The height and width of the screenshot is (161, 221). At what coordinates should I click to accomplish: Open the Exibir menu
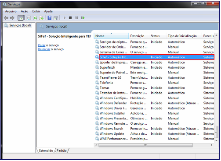pos(36,11)
